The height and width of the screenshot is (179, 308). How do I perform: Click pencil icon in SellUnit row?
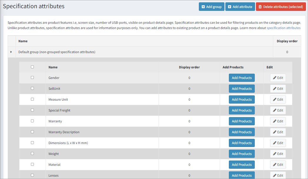click(x=274, y=89)
